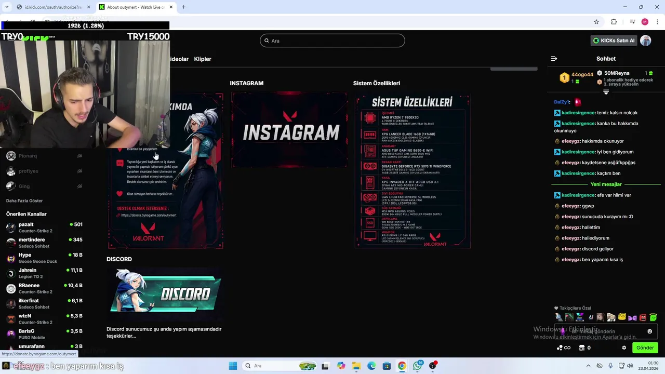The image size is (665, 374).
Task: Insert the green halo face emote
Action: 653,317
